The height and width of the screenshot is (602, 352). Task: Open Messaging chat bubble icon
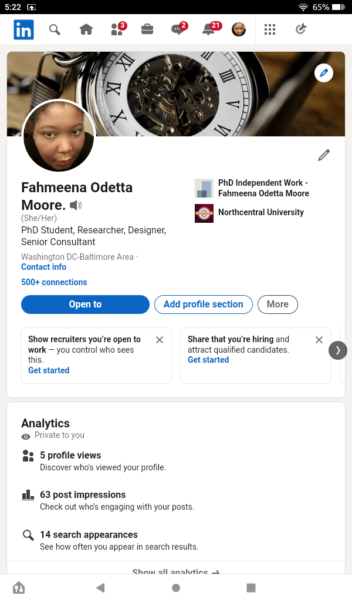tap(178, 29)
